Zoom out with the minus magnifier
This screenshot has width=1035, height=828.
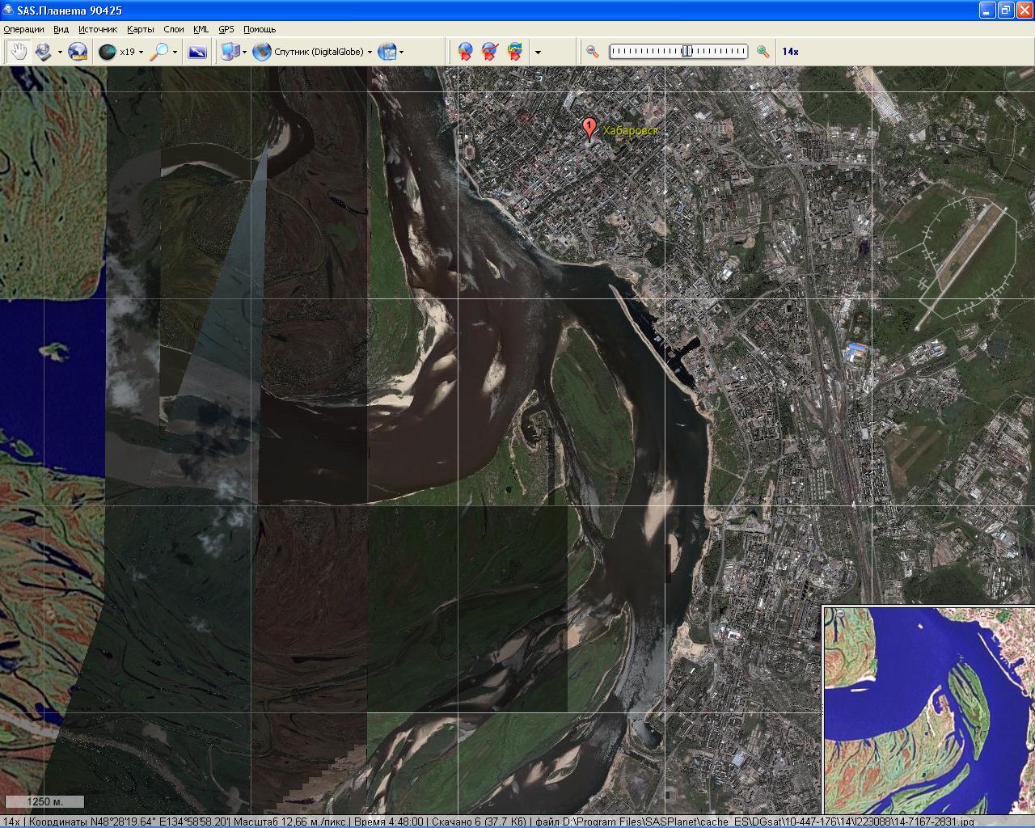point(593,52)
